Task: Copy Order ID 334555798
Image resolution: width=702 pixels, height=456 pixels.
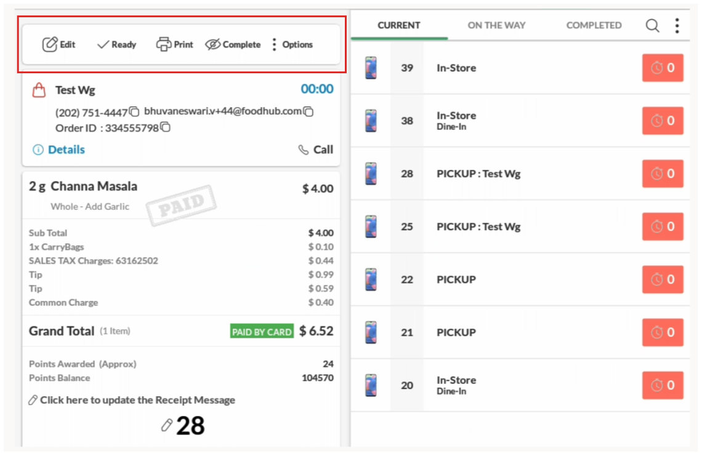Action: (x=165, y=127)
